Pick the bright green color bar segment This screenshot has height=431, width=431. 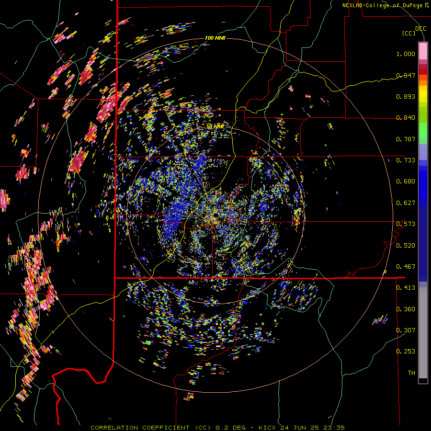(x=423, y=131)
